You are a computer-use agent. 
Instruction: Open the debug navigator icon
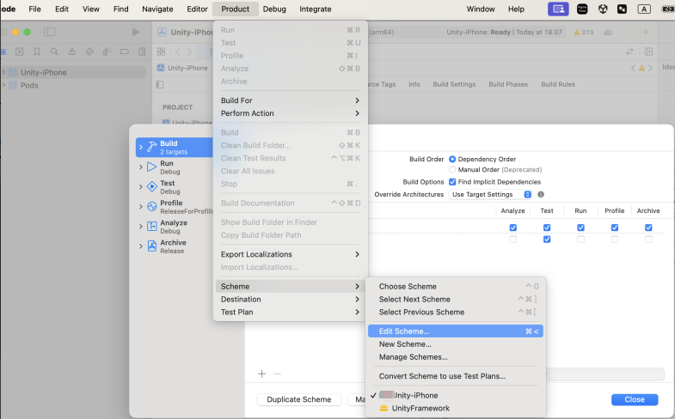pyautogui.click(x=107, y=52)
